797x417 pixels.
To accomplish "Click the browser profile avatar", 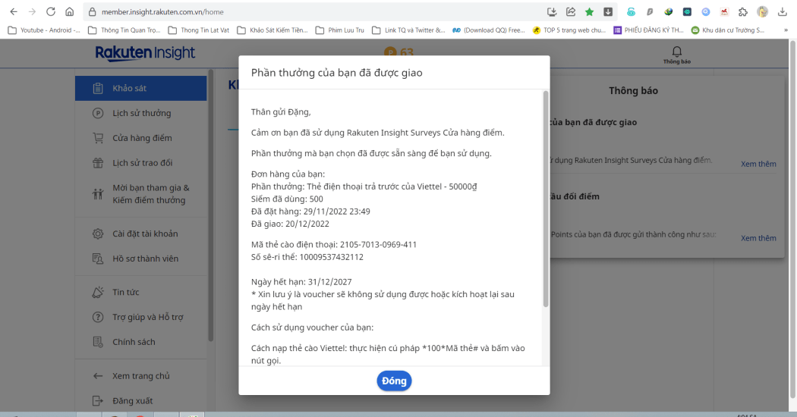I will point(762,11).
